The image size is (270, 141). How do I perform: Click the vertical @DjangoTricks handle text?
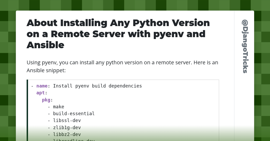pos(245,46)
